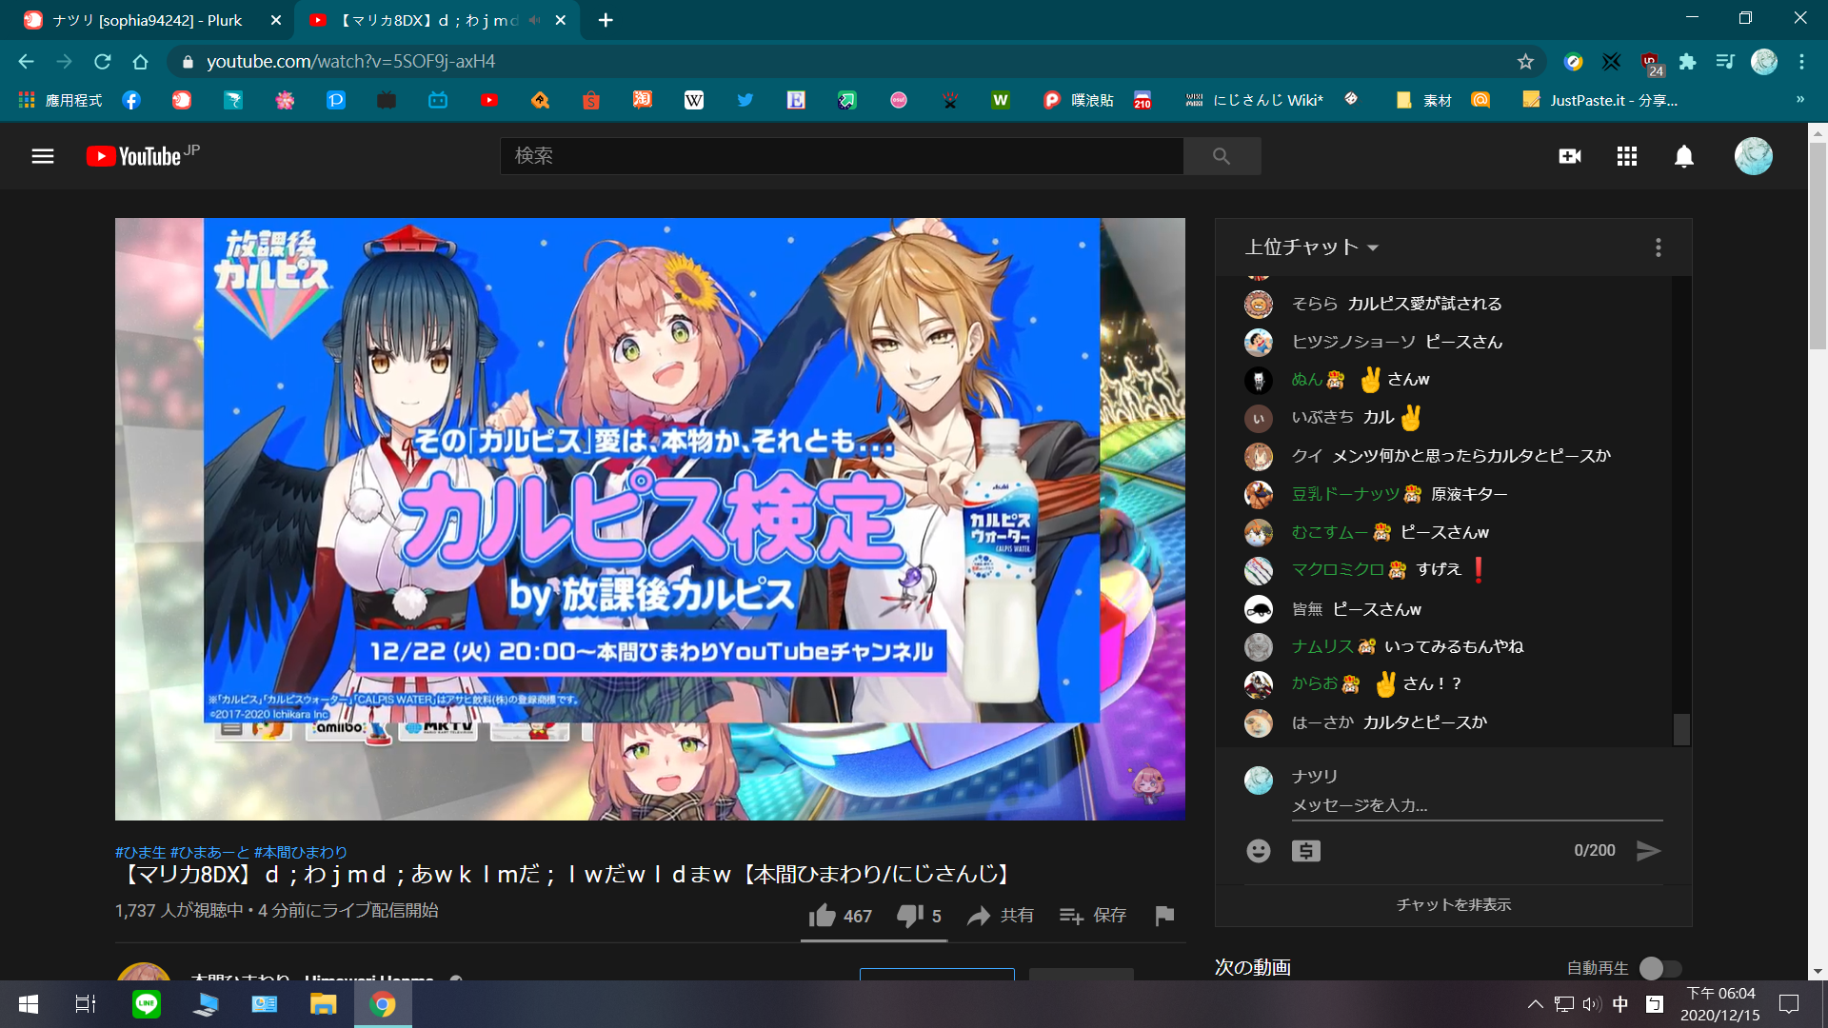The width and height of the screenshot is (1828, 1028).
Task: Open Super Chat dollar icon
Action: 1306,851
